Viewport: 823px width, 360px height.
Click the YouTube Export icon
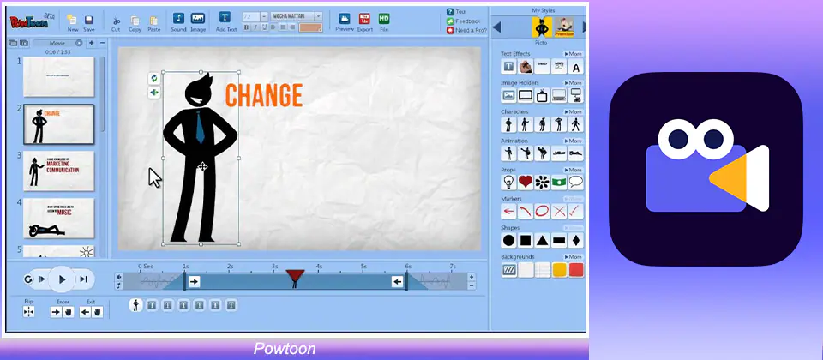(364, 19)
